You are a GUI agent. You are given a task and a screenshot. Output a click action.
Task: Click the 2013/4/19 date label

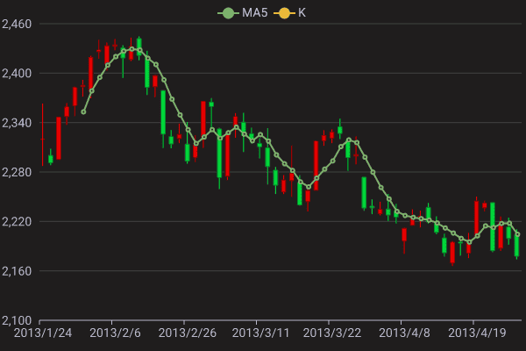[x=477, y=333]
